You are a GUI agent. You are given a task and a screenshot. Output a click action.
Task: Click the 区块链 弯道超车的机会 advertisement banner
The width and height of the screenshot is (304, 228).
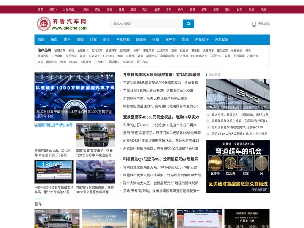click(x=238, y=166)
